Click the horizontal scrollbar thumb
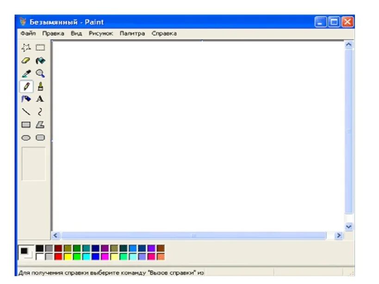This screenshot has height=284, width=379. (193, 235)
